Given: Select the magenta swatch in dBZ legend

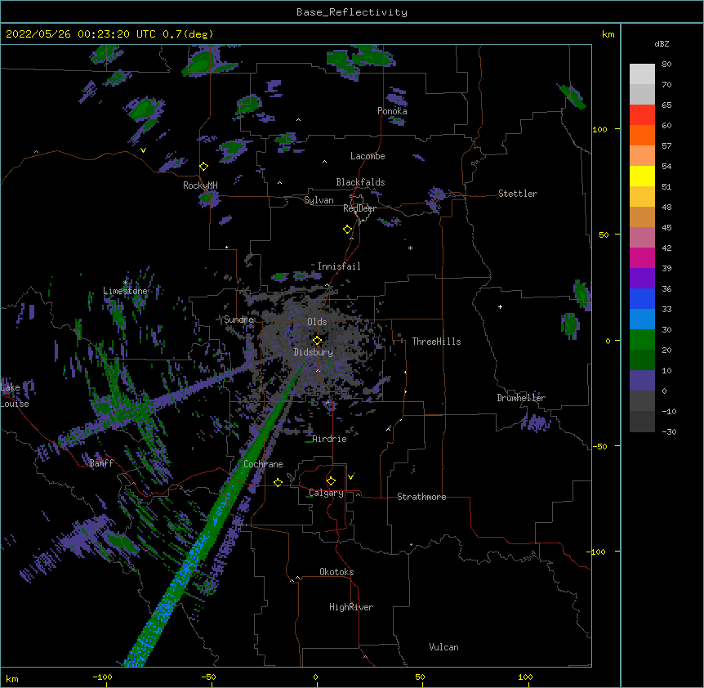Looking at the screenshot, I should click(642, 257).
